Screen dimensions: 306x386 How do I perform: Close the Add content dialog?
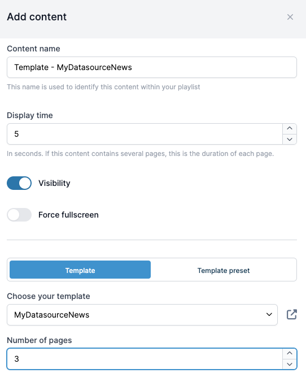pos(290,17)
